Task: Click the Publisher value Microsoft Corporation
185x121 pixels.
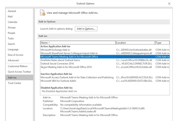Action: (x=72, y=101)
